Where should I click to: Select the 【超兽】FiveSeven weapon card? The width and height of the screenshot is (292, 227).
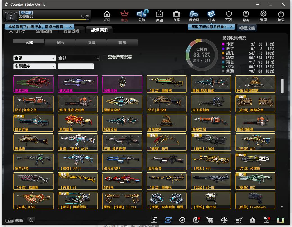click(x=255, y=200)
